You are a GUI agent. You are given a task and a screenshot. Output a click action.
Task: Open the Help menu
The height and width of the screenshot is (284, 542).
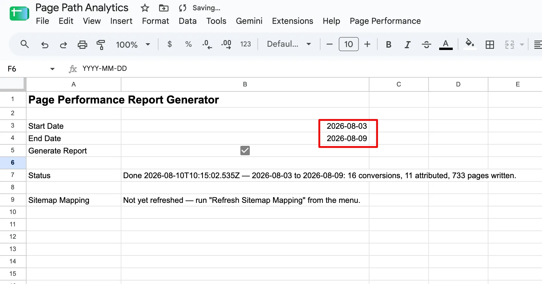(x=331, y=21)
